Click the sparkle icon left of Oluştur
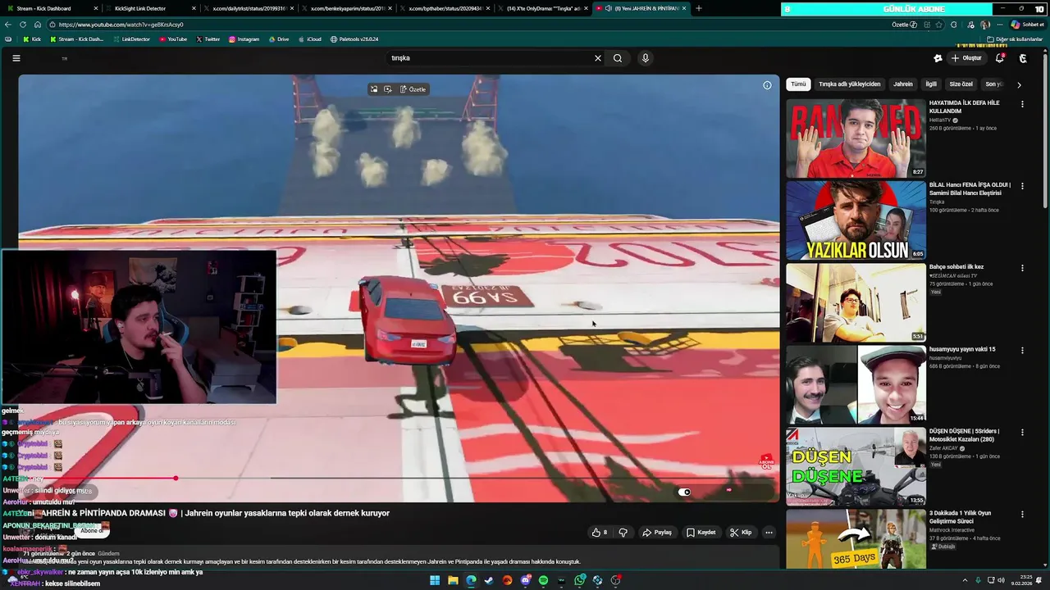1050x590 pixels. point(938,58)
